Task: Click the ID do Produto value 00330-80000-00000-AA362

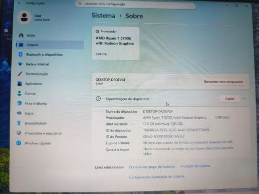Action: point(163,136)
